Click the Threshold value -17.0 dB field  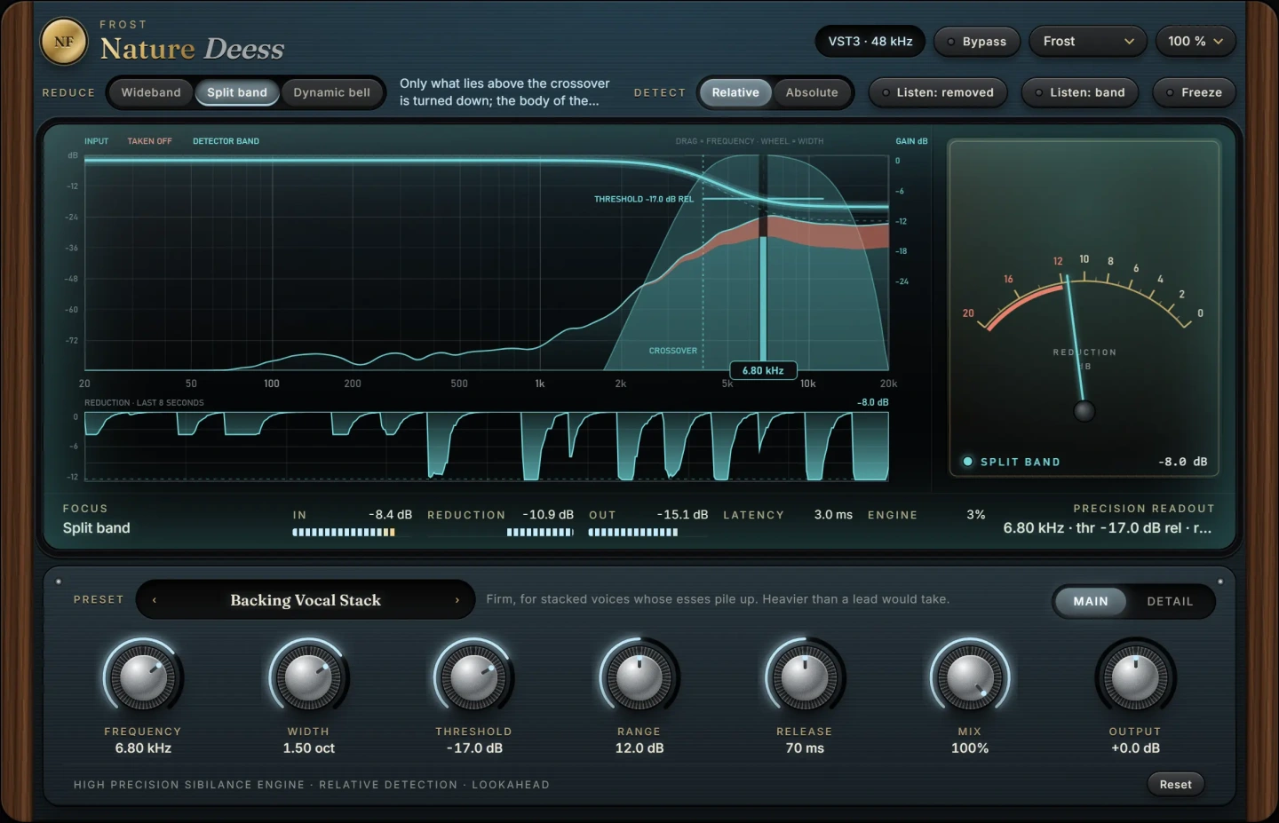click(474, 748)
